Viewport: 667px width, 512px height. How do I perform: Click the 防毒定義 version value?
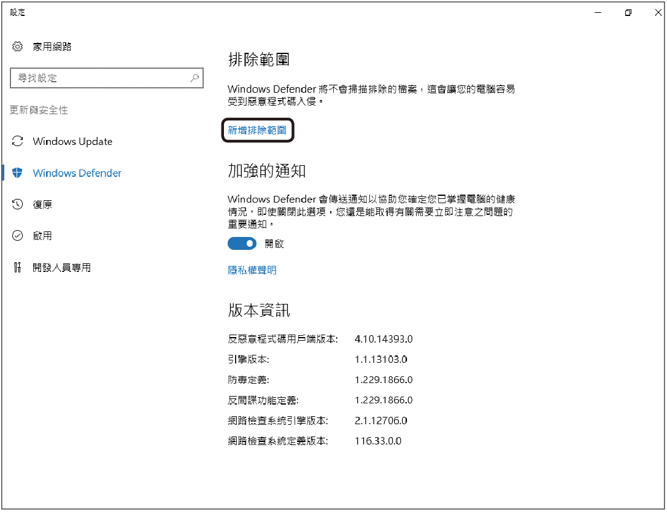pyautogui.click(x=384, y=379)
